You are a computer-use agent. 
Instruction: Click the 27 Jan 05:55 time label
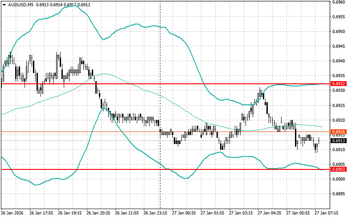298,213
